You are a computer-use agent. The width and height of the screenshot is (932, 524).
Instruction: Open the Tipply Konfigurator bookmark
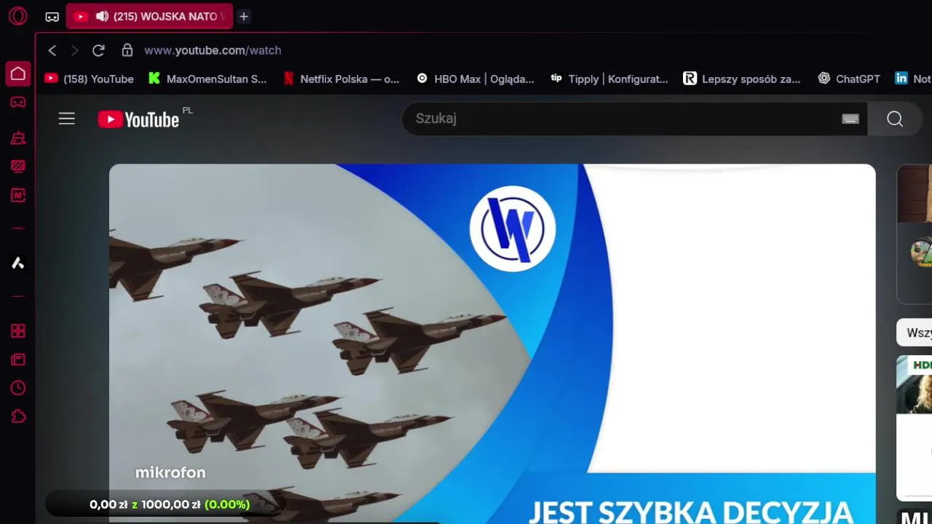[609, 79]
